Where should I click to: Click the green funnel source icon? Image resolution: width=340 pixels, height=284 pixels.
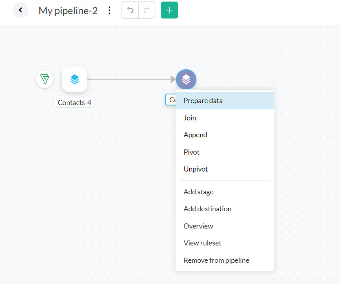pyautogui.click(x=45, y=79)
